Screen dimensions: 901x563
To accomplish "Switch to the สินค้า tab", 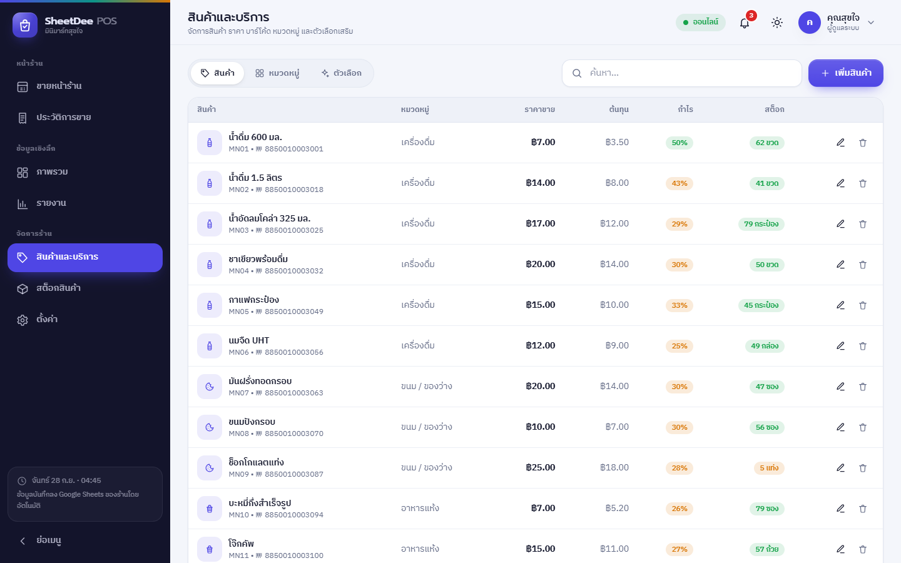I will (217, 73).
